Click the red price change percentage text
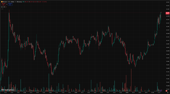Screen dimensions: 170x94 pyautogui.click(x=44, y=2)
